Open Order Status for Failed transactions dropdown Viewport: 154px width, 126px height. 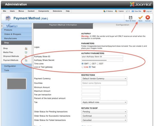[104, 120]
